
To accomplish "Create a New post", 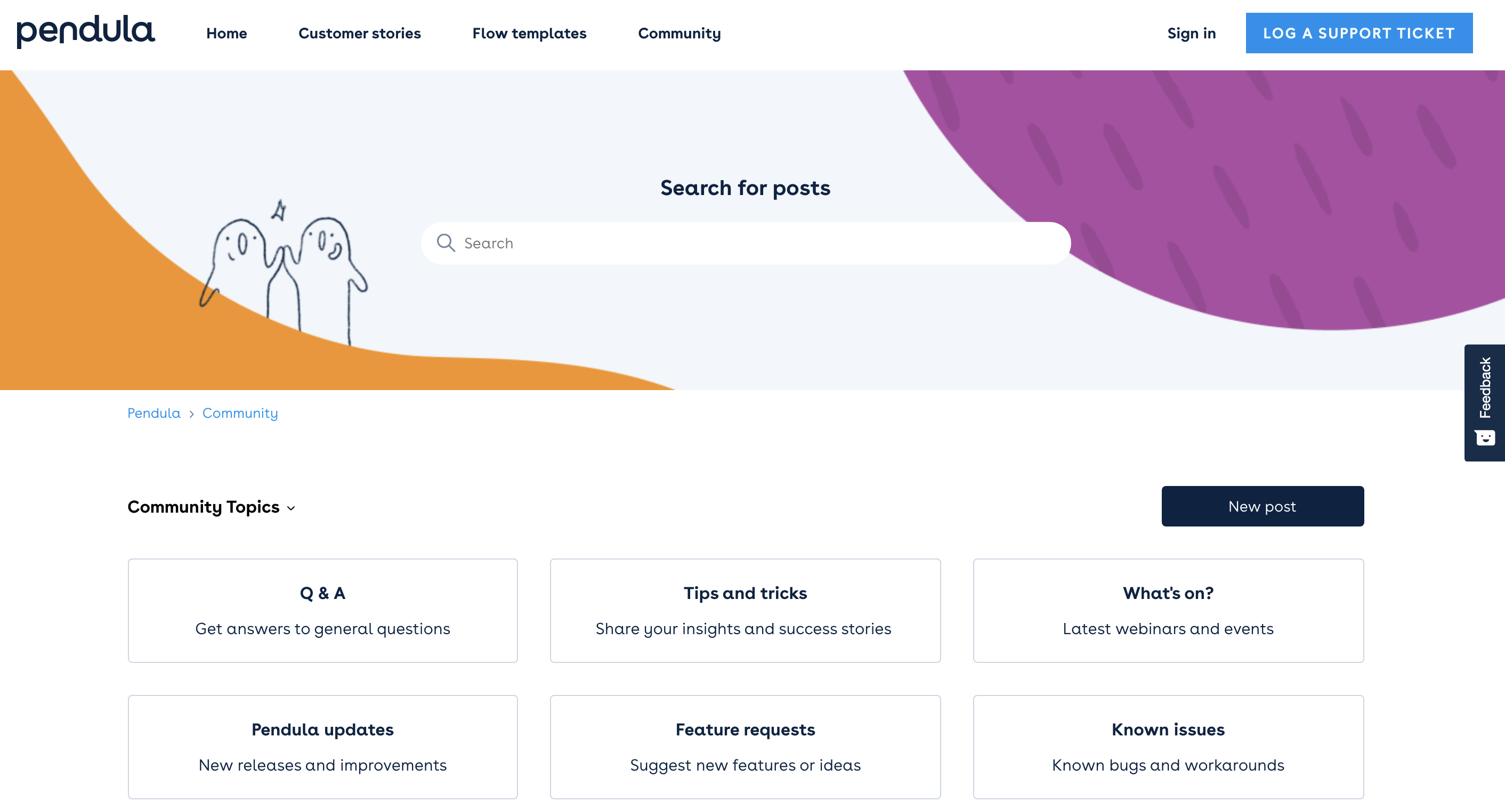I will point(1263,506).
